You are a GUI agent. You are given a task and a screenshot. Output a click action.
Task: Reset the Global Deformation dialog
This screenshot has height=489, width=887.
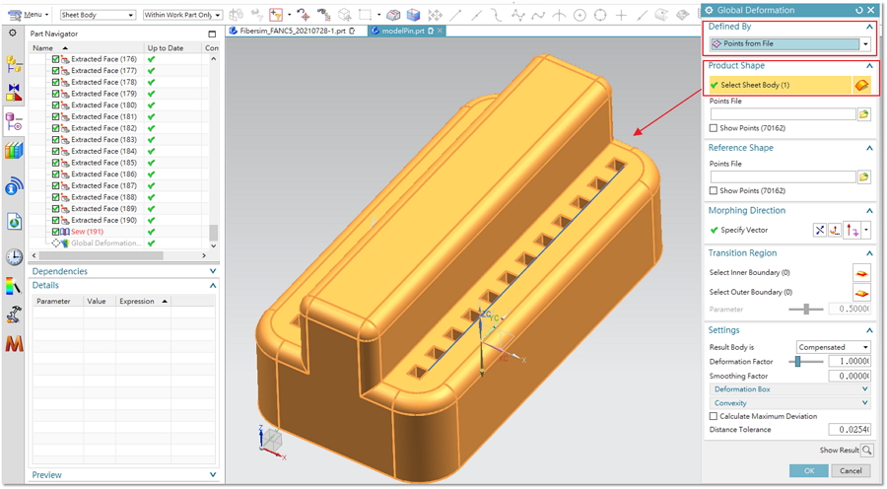click(x=858, y=10)
